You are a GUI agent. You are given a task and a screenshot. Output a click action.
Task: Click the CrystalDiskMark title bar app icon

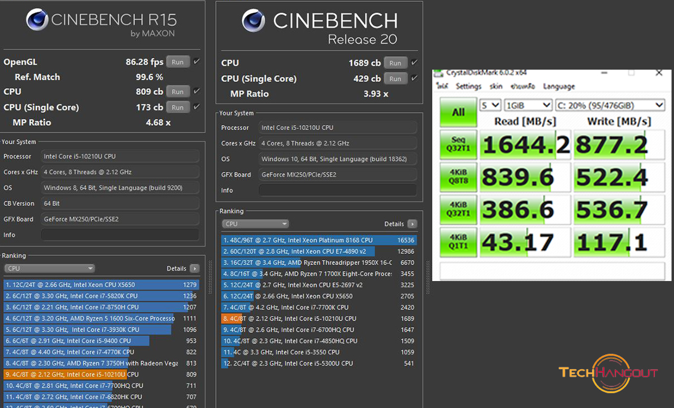(x=438, y=73)
